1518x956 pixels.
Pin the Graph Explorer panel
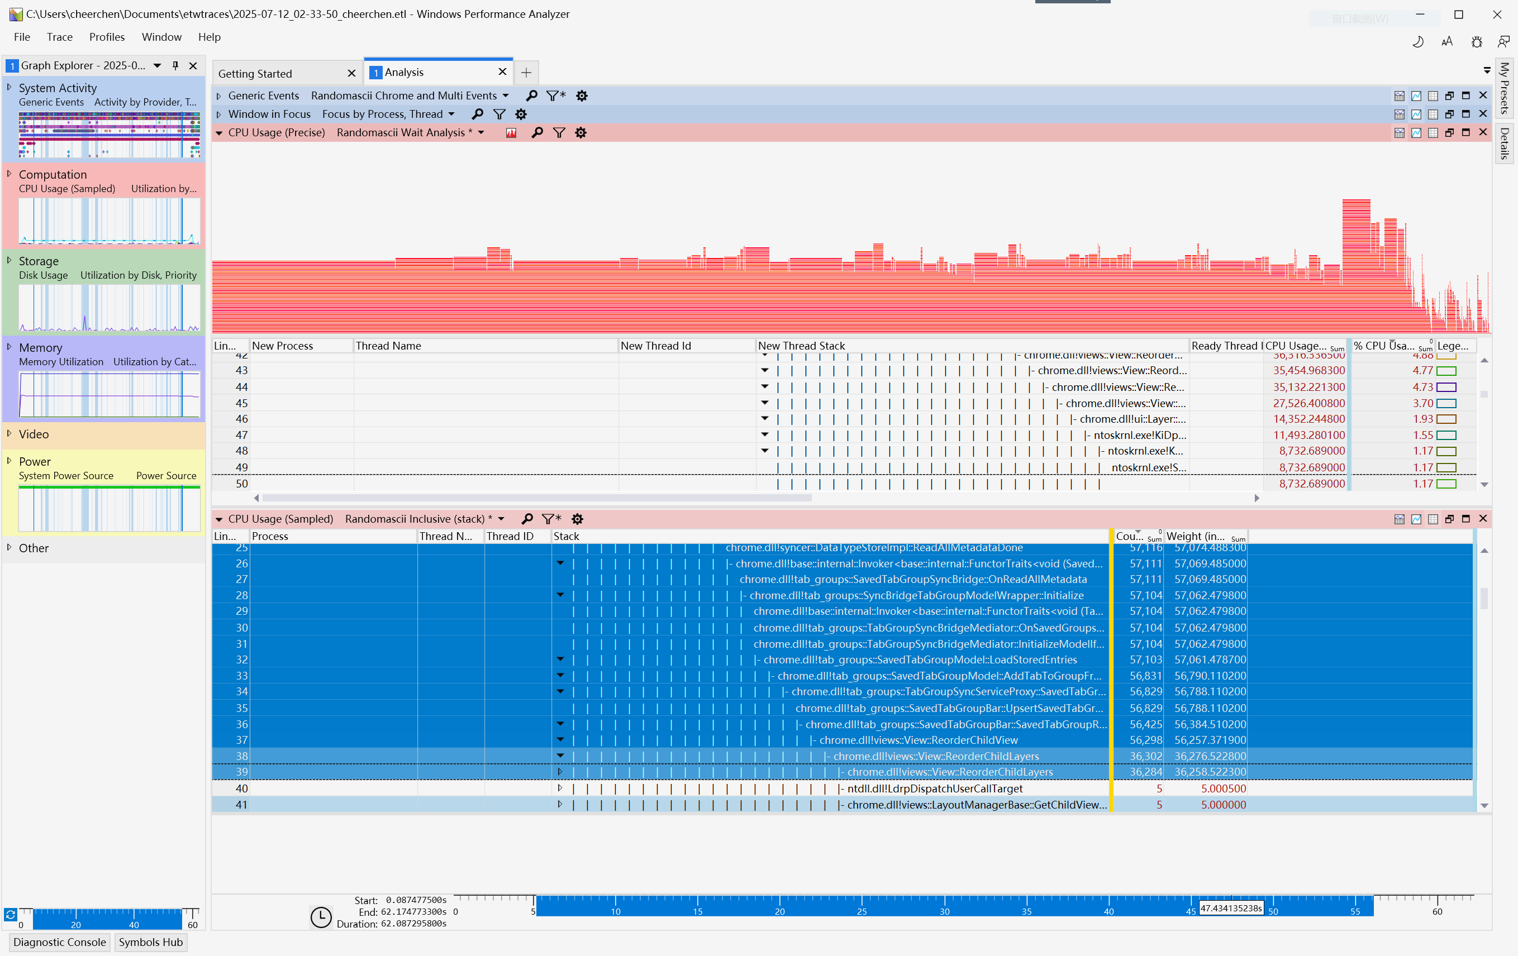tap(175, 65)
